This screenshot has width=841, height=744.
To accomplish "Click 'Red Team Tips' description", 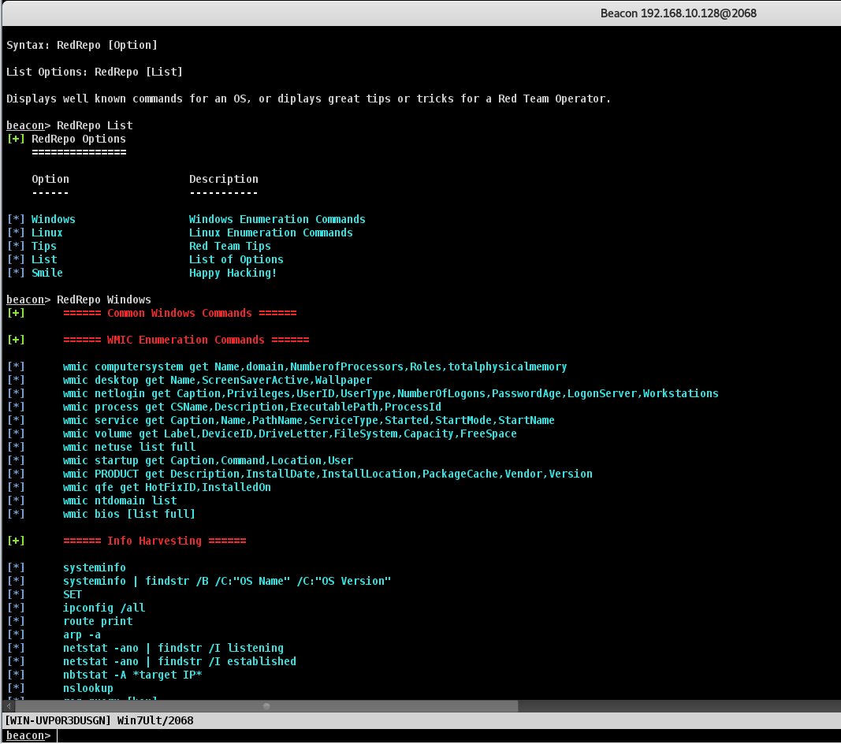I will pos(229,246).
